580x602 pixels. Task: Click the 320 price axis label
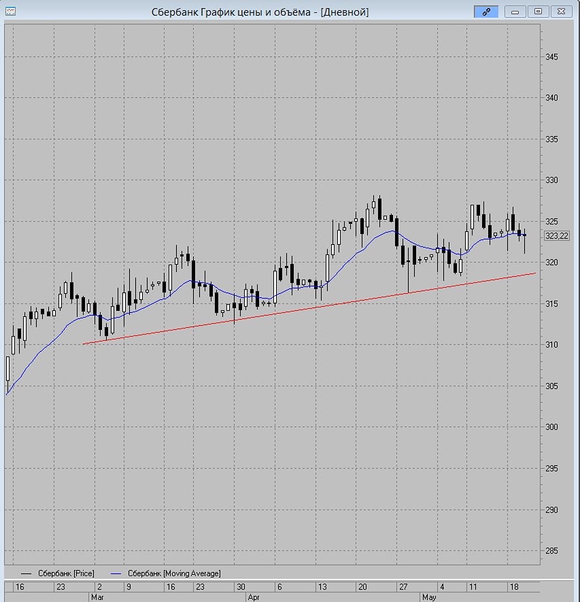tap(551, 263)
